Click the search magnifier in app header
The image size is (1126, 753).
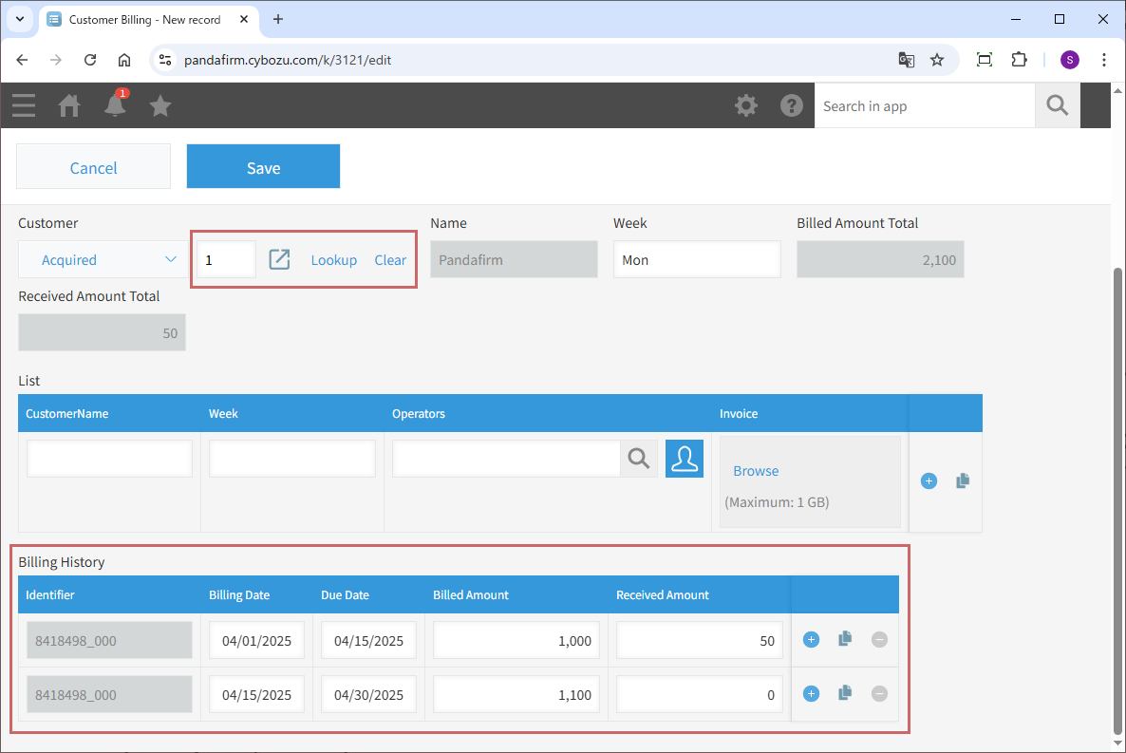pyautogui.click(x=1057, y=105)
